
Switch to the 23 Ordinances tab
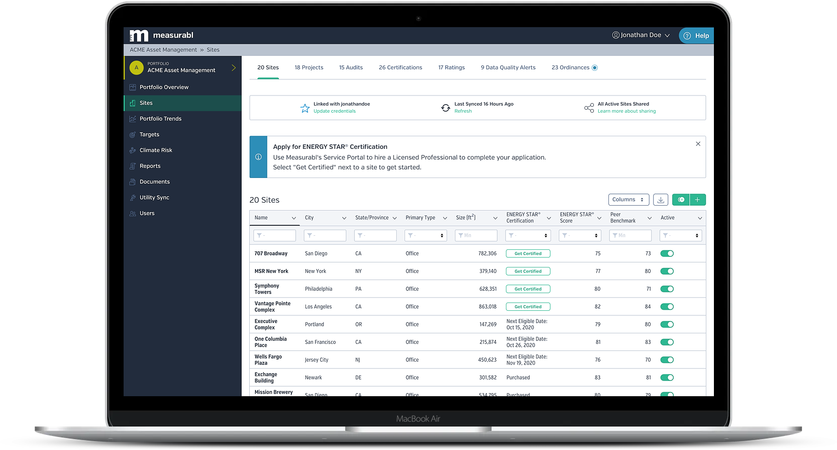tap(570, 67)
